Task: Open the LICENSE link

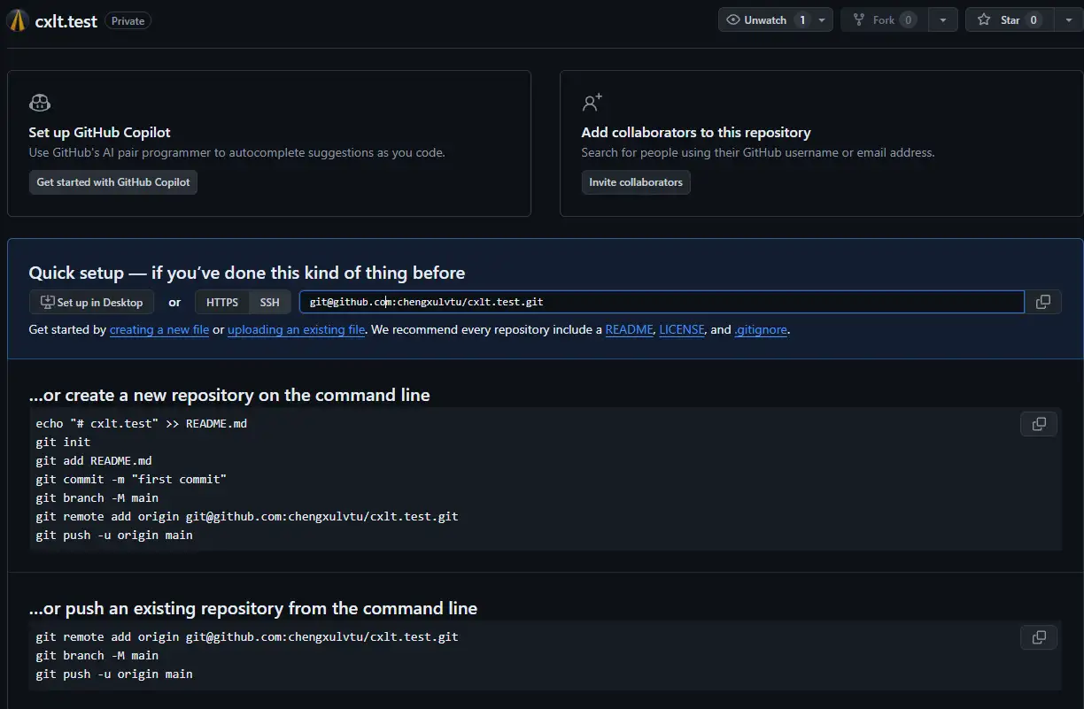Action: point(682,329)
